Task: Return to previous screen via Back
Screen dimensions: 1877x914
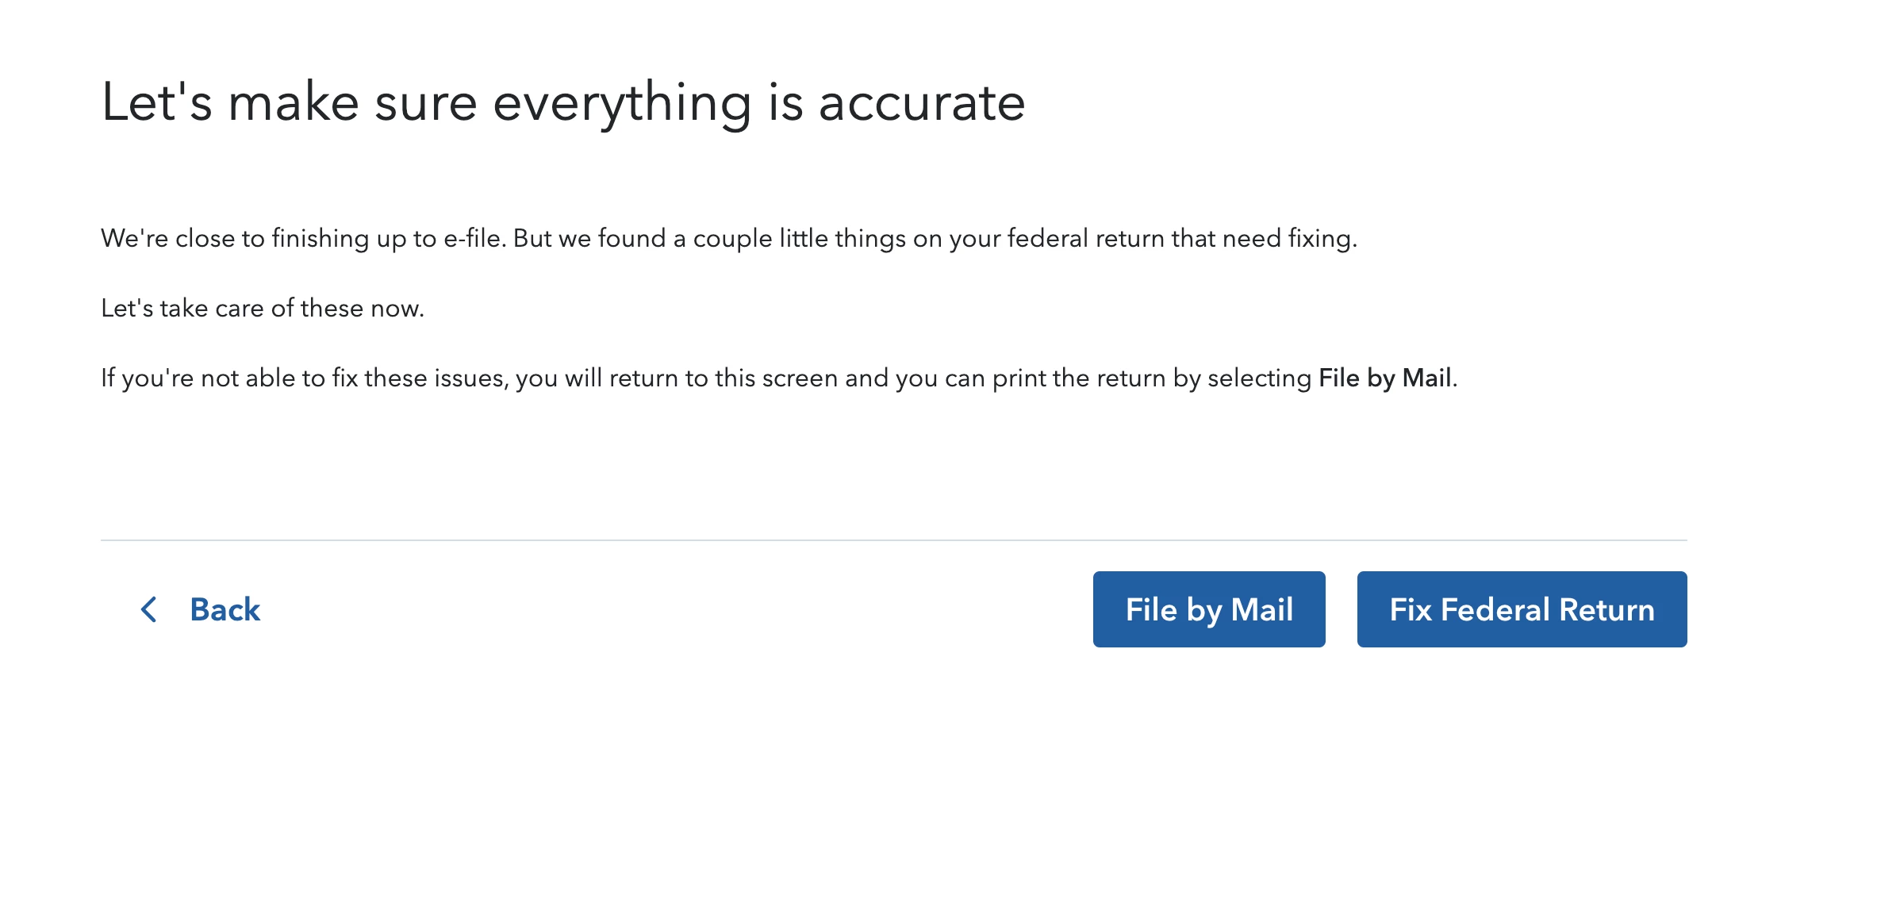Action: (x=200, y=609)
